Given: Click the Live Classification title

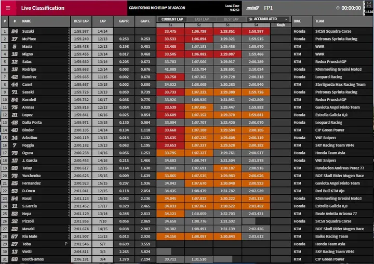Looking at the screenshot, I should [43, 8].
